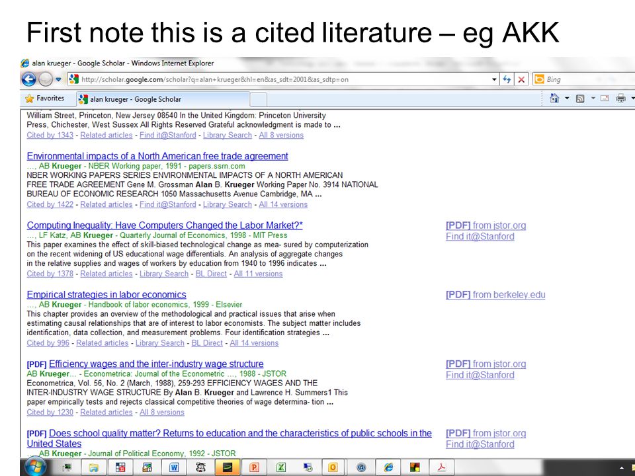Select the 'alan krueger - Google Scholar' tab
The width and height of the screenshot is (635, 476).
tap(163, 99)
